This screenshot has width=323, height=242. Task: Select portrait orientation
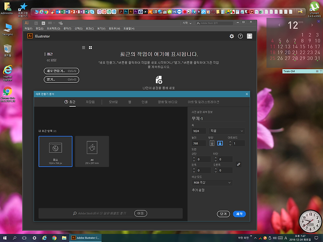[212, 143]
